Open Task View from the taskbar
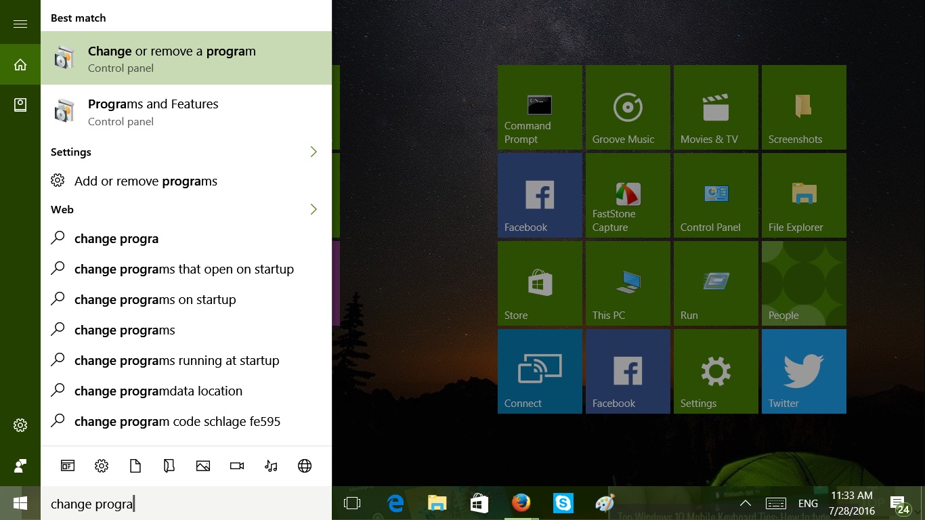Viewport: 925px width, 520px height. click(x=352, y=503)
